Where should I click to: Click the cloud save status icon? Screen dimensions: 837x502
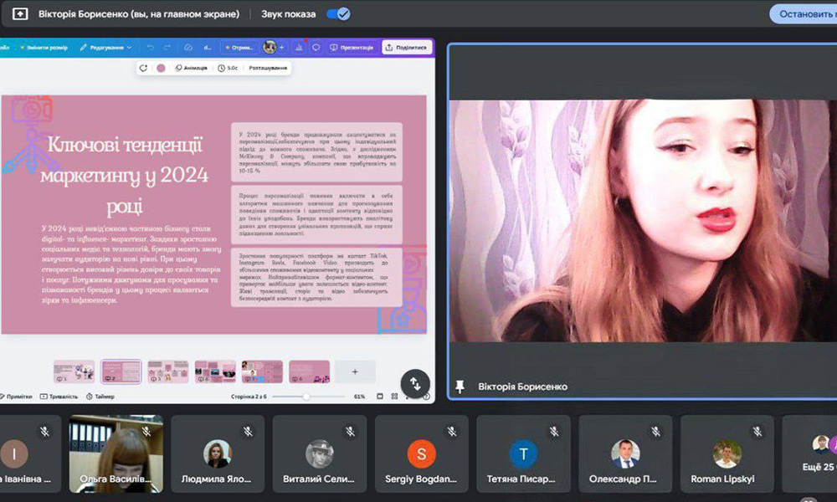click(188, 48)
